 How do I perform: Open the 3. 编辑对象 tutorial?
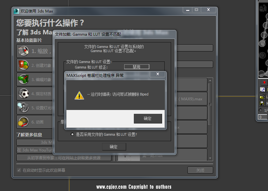click(x=35, y=79)
